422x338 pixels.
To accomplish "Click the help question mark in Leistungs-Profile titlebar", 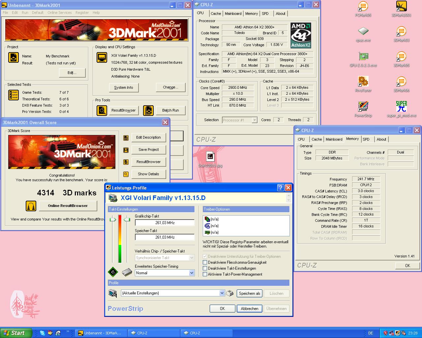I will pyautogui.click(x=281, y=188).
